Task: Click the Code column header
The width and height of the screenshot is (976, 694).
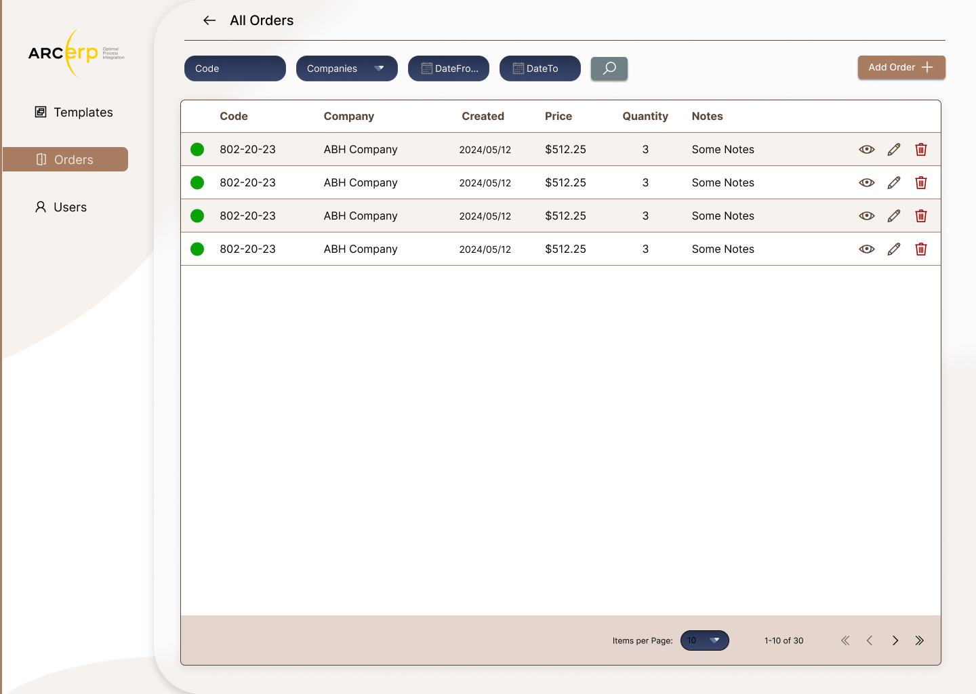Action: click(234, 116)
